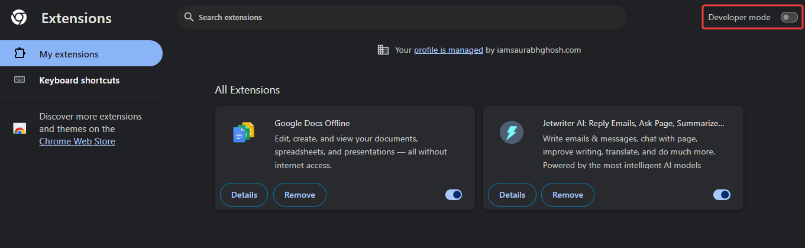Viewport: 805px width, 248px height.
Task: Click the Google Docs Offline extension icon
Action: click(x=243, y=132)
